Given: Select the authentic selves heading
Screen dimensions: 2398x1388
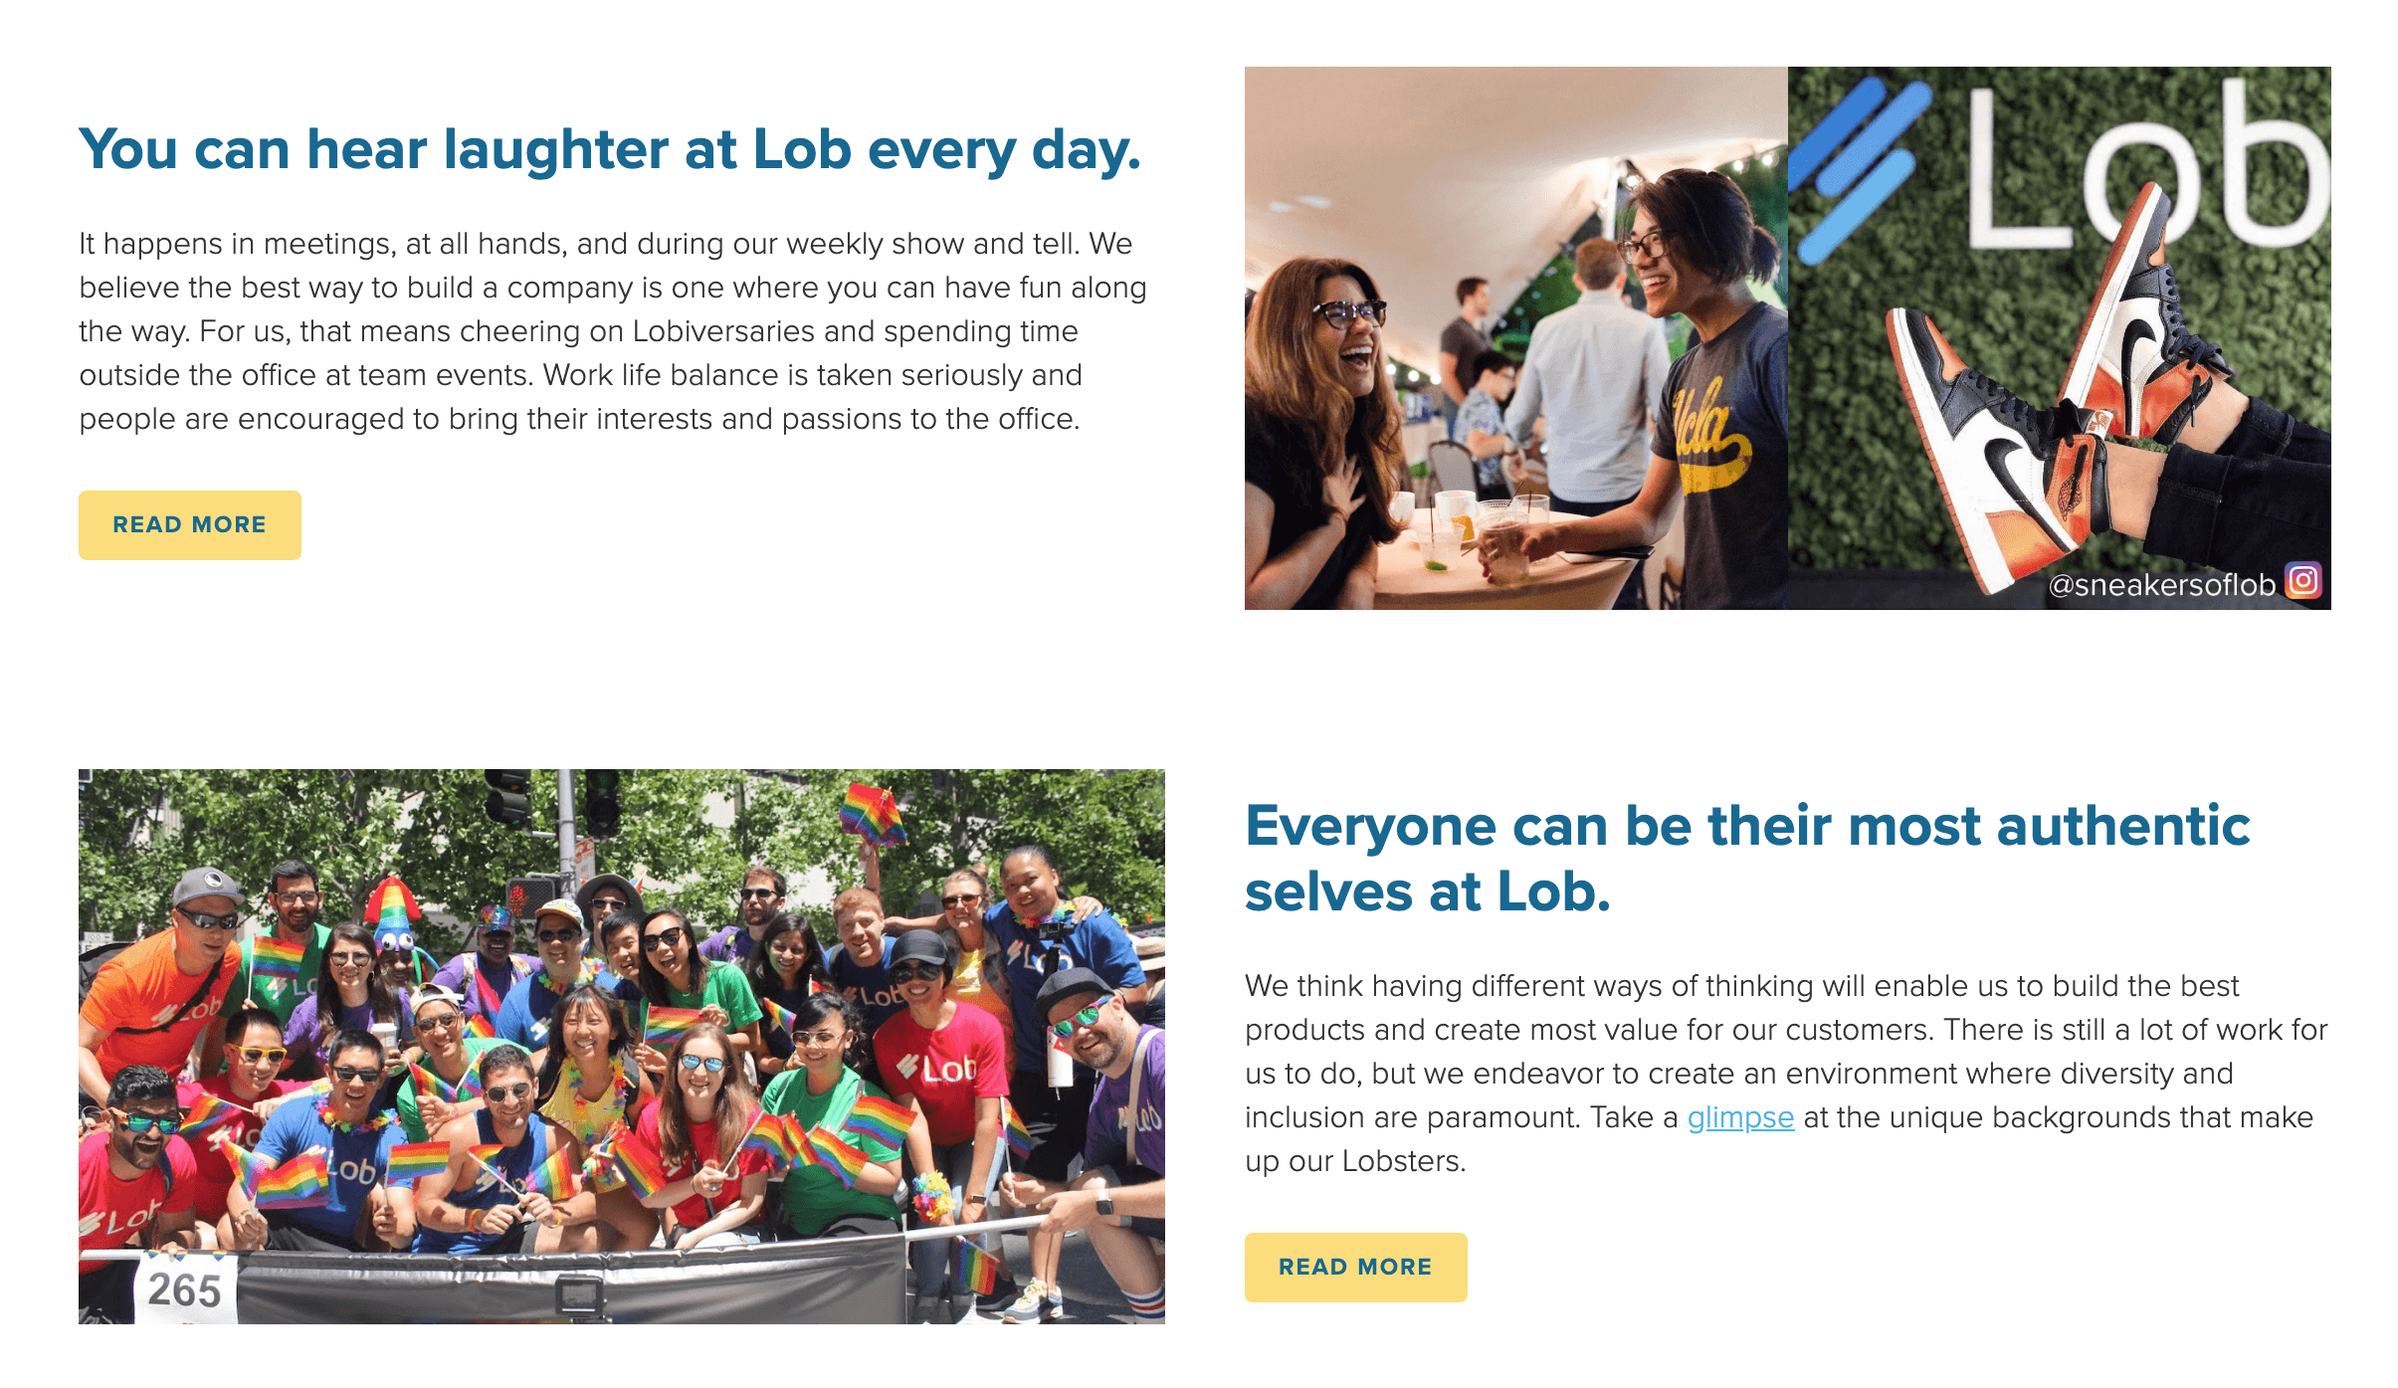Looking at the screenshot, I should pos(1746,858).
